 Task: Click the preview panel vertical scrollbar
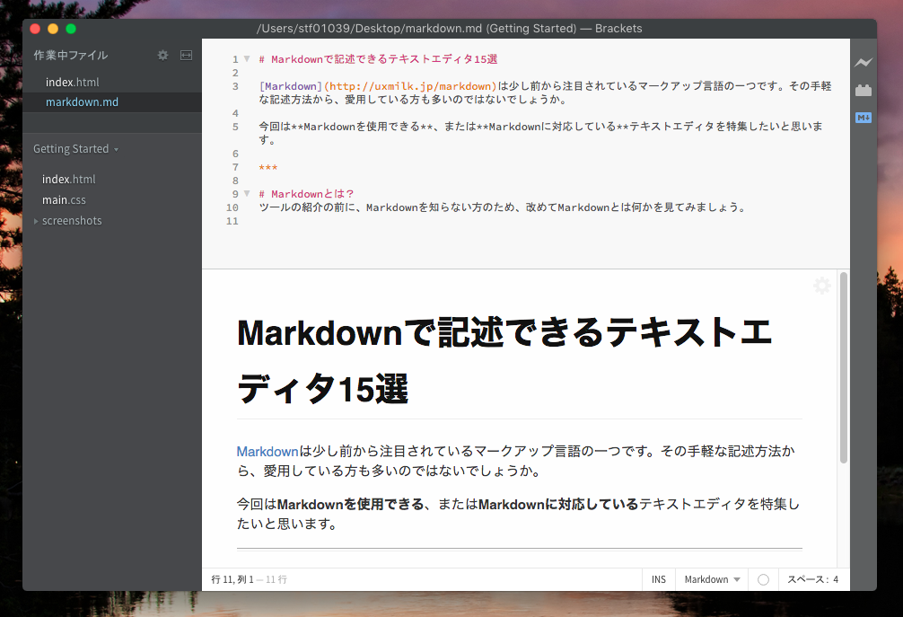843,368
